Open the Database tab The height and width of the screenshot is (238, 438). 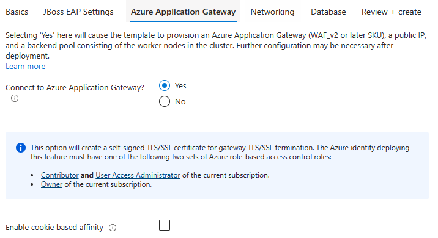328,12
